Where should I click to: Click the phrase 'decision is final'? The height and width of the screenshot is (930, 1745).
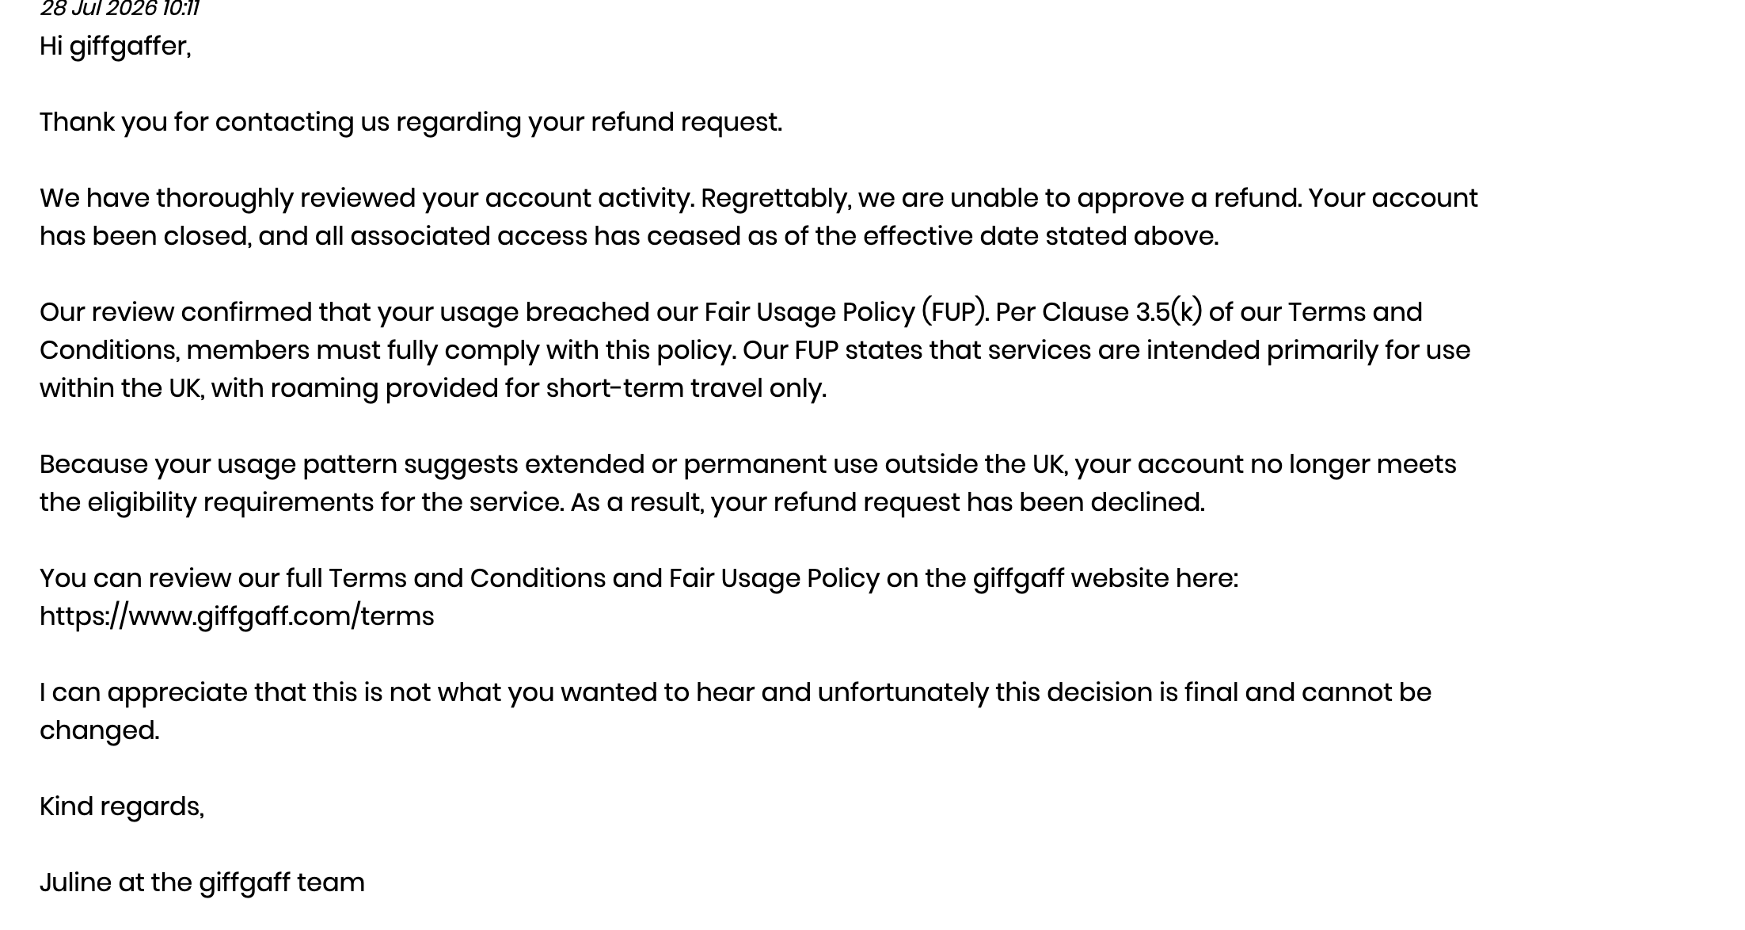pos(1142,692)
